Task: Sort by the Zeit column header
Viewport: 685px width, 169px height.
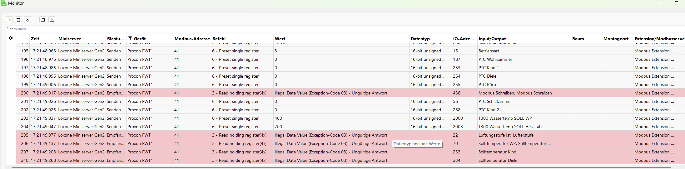Action: tap(35, 39)
